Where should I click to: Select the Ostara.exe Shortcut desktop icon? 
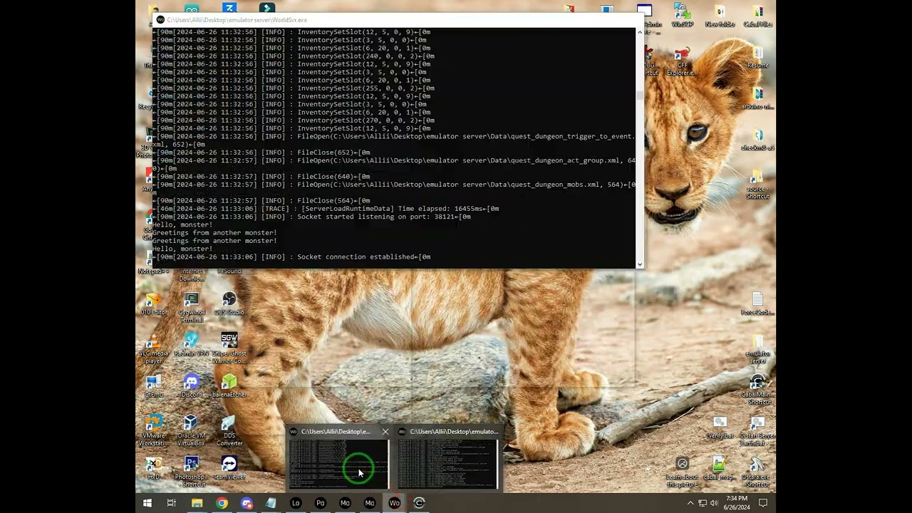[x=757, y=472]
